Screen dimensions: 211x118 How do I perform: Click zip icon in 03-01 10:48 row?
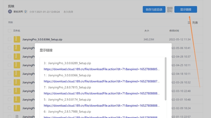click(x=17, y=99)
